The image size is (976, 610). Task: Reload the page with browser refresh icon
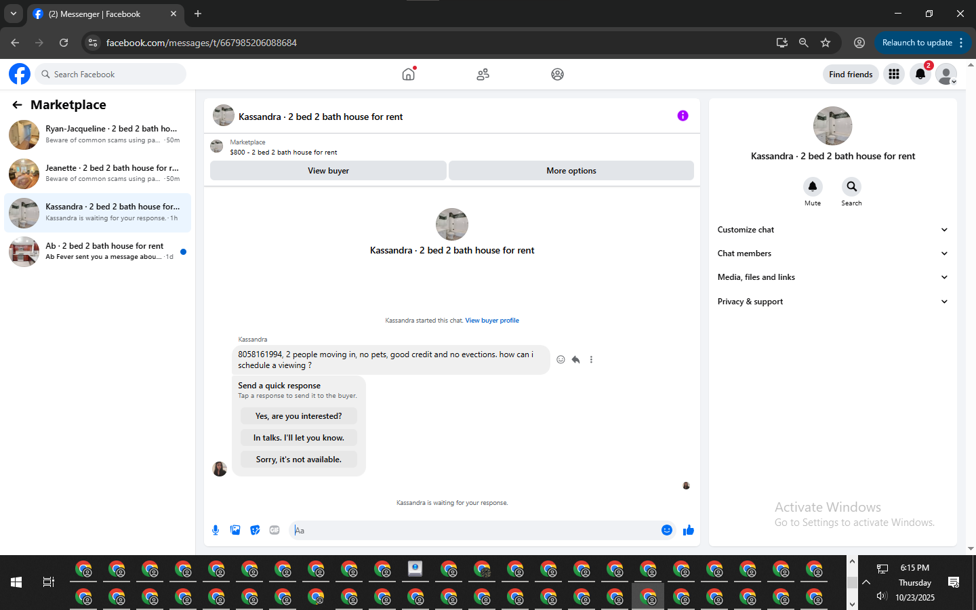click(64, 43)
